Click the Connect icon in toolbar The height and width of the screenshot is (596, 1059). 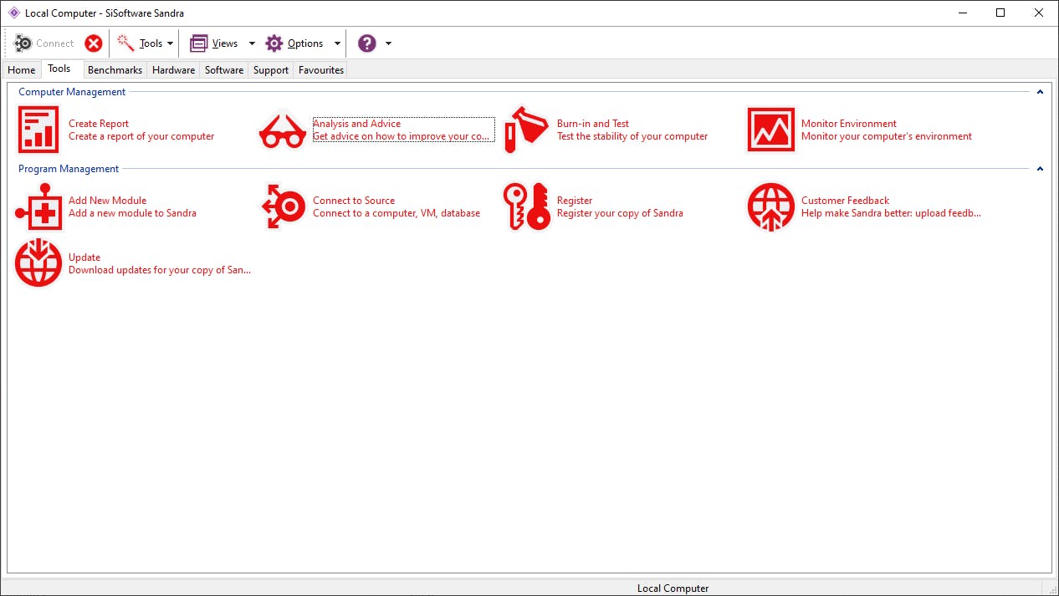23,43
